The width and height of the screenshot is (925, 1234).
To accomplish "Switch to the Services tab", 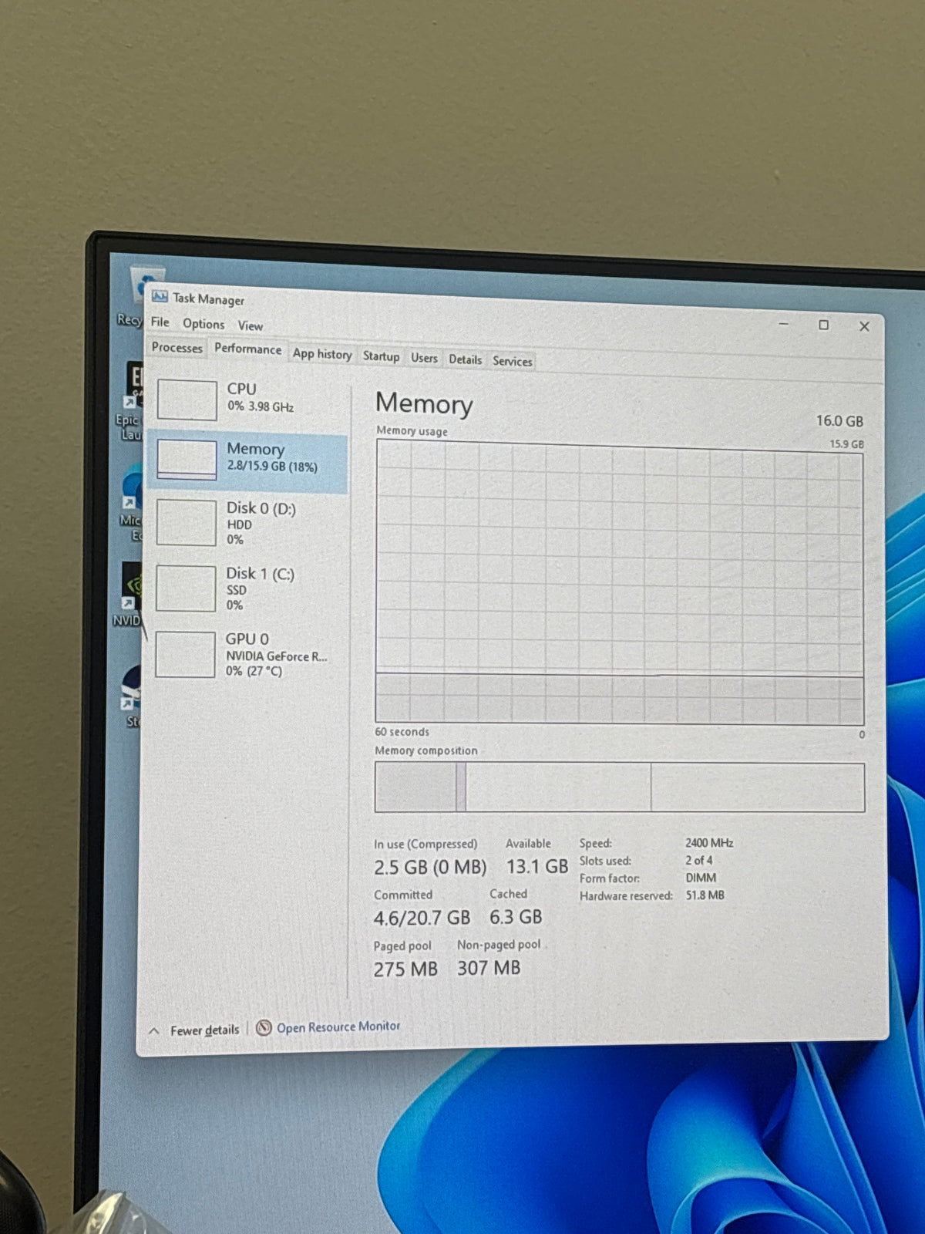I will [x=513, y=361].
